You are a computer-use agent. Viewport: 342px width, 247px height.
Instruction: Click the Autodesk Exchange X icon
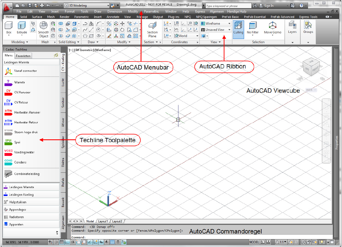tap(292, 6)
